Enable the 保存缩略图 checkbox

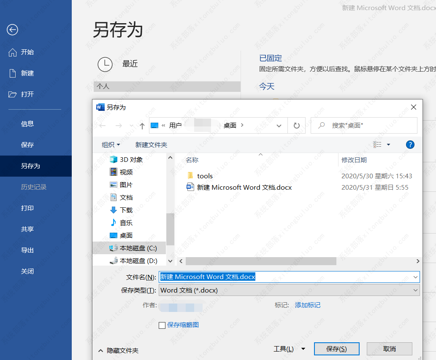point(162,325)
